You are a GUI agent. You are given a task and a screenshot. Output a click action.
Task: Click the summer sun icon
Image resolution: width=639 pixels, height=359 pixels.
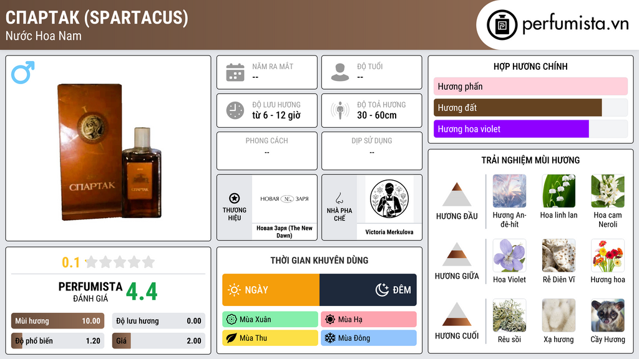tap(330, 320)
